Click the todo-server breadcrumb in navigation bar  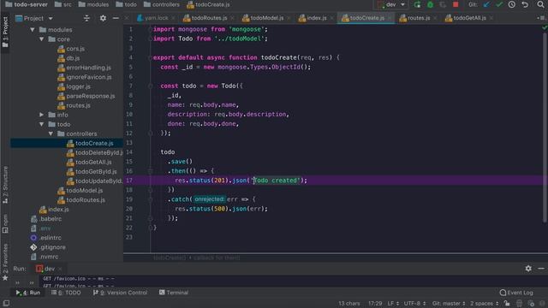click(27, 4)
